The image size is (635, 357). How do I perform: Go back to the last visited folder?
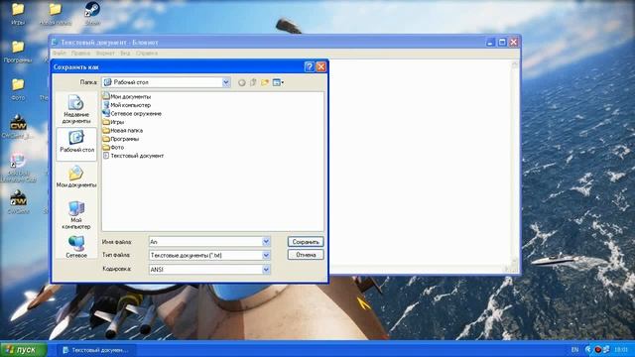[x=242, y=82]
